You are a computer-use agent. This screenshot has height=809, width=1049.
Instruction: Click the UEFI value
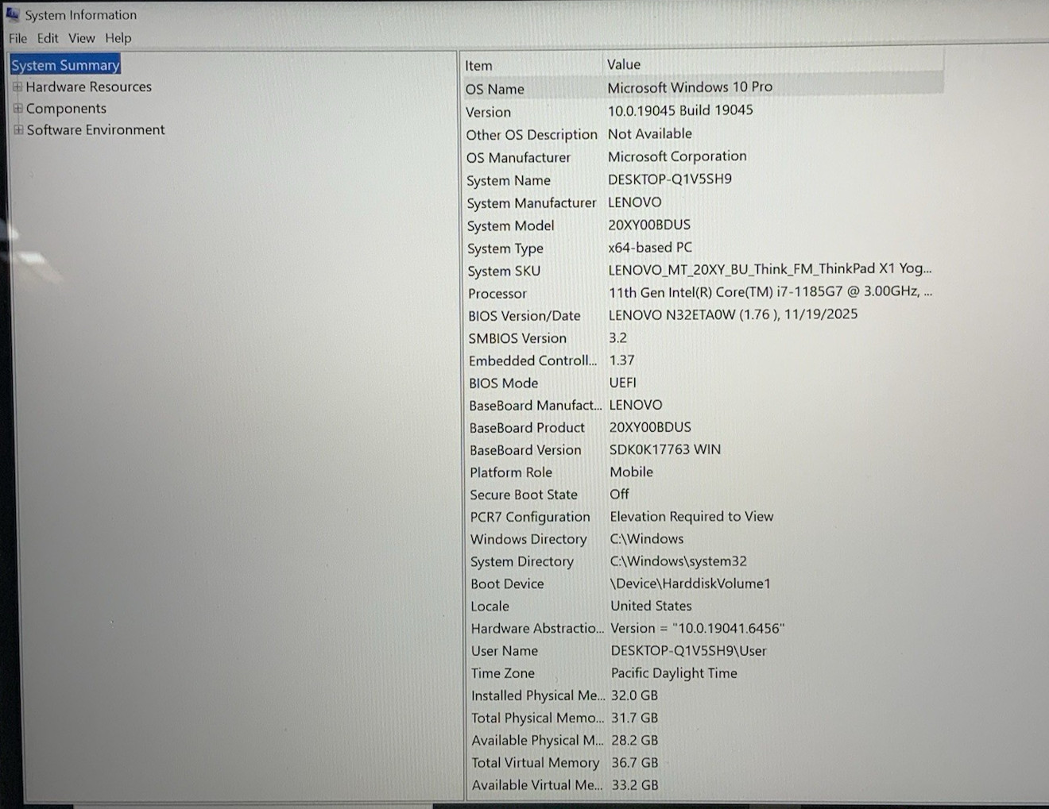pos(622,383)
